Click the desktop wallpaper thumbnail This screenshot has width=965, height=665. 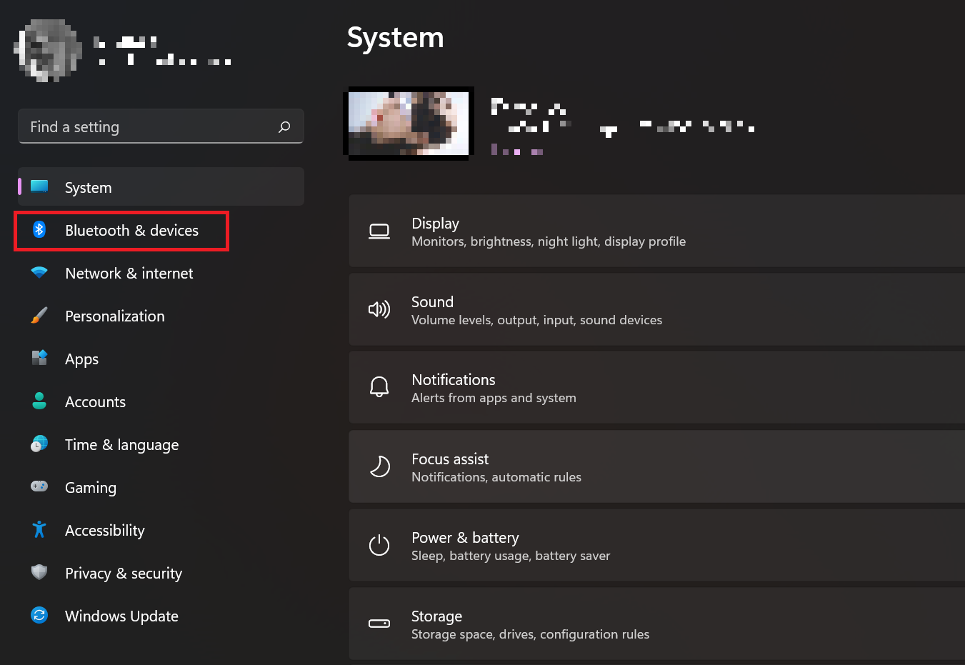[409, 123]
